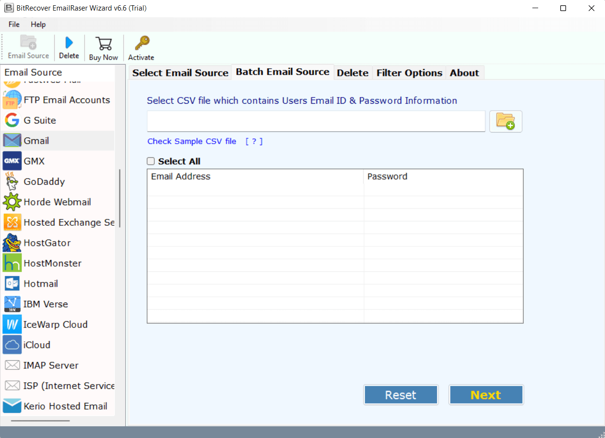Select the GMX logo icon
The height and width of the screenshot is (438, 605).
(x=12, y=161)
